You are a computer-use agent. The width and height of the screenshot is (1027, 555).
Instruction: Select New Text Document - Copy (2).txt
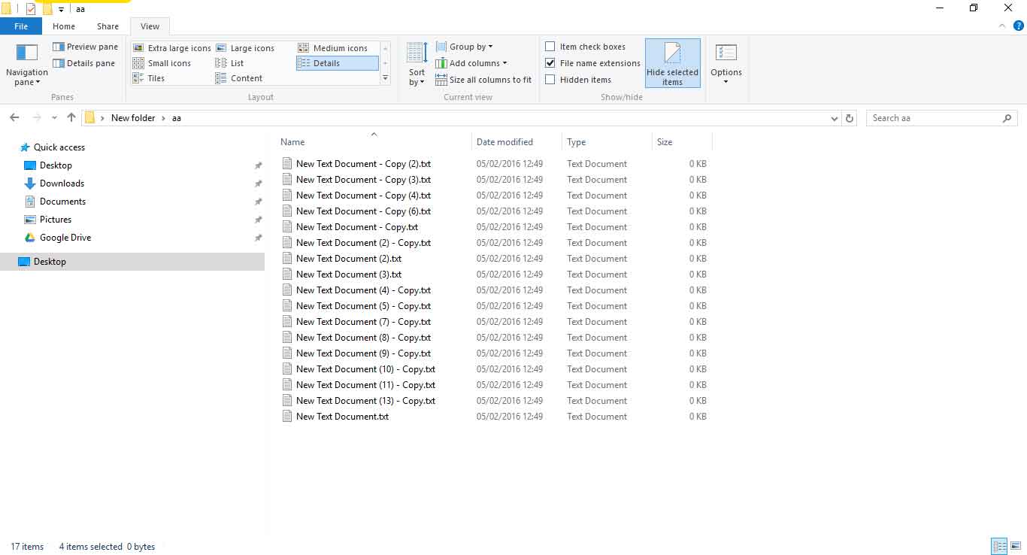(x=363, y=164)
